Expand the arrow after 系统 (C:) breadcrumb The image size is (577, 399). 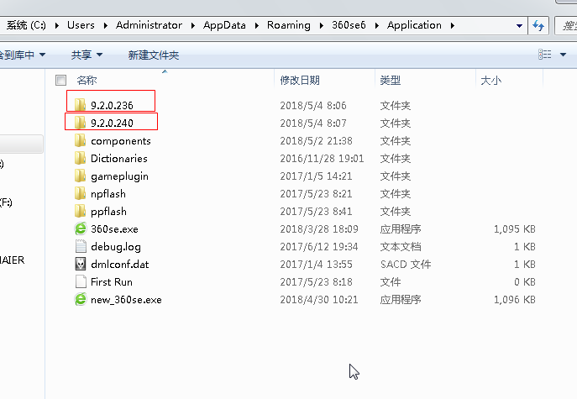(x=56, y=25)
